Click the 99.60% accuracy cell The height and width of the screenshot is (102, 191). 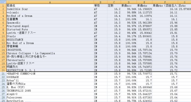[x=129, y=16]
